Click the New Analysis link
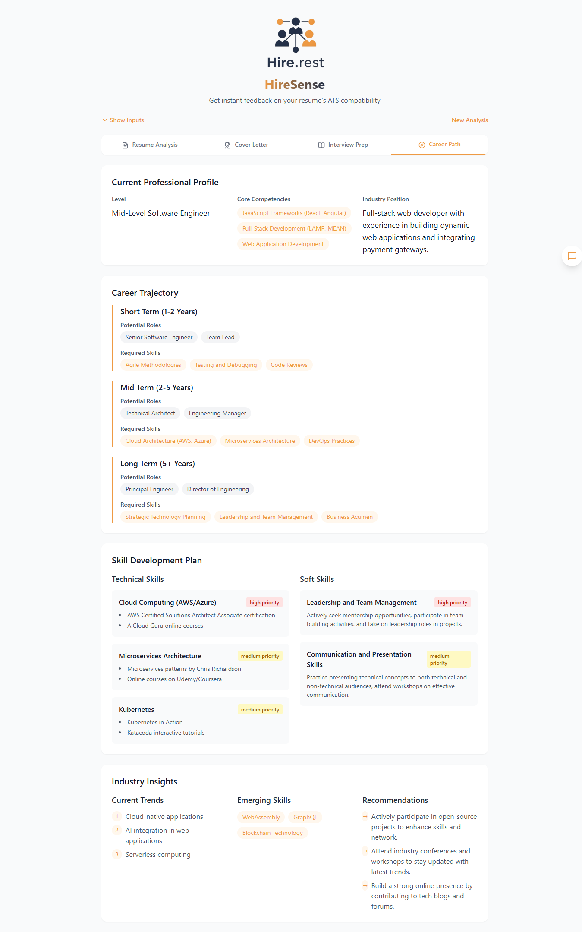Image resolution: width=582 pixels, height=932 pixels. tap(469, 120)
